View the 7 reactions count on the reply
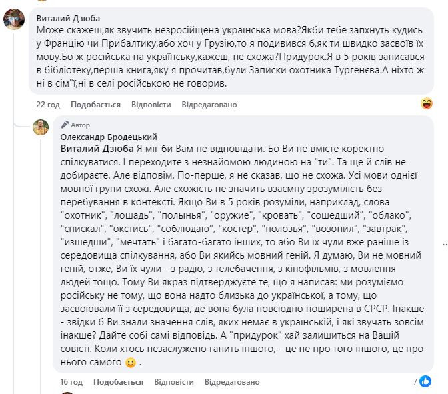The image size is (448, 394). (x=415, y=382)
